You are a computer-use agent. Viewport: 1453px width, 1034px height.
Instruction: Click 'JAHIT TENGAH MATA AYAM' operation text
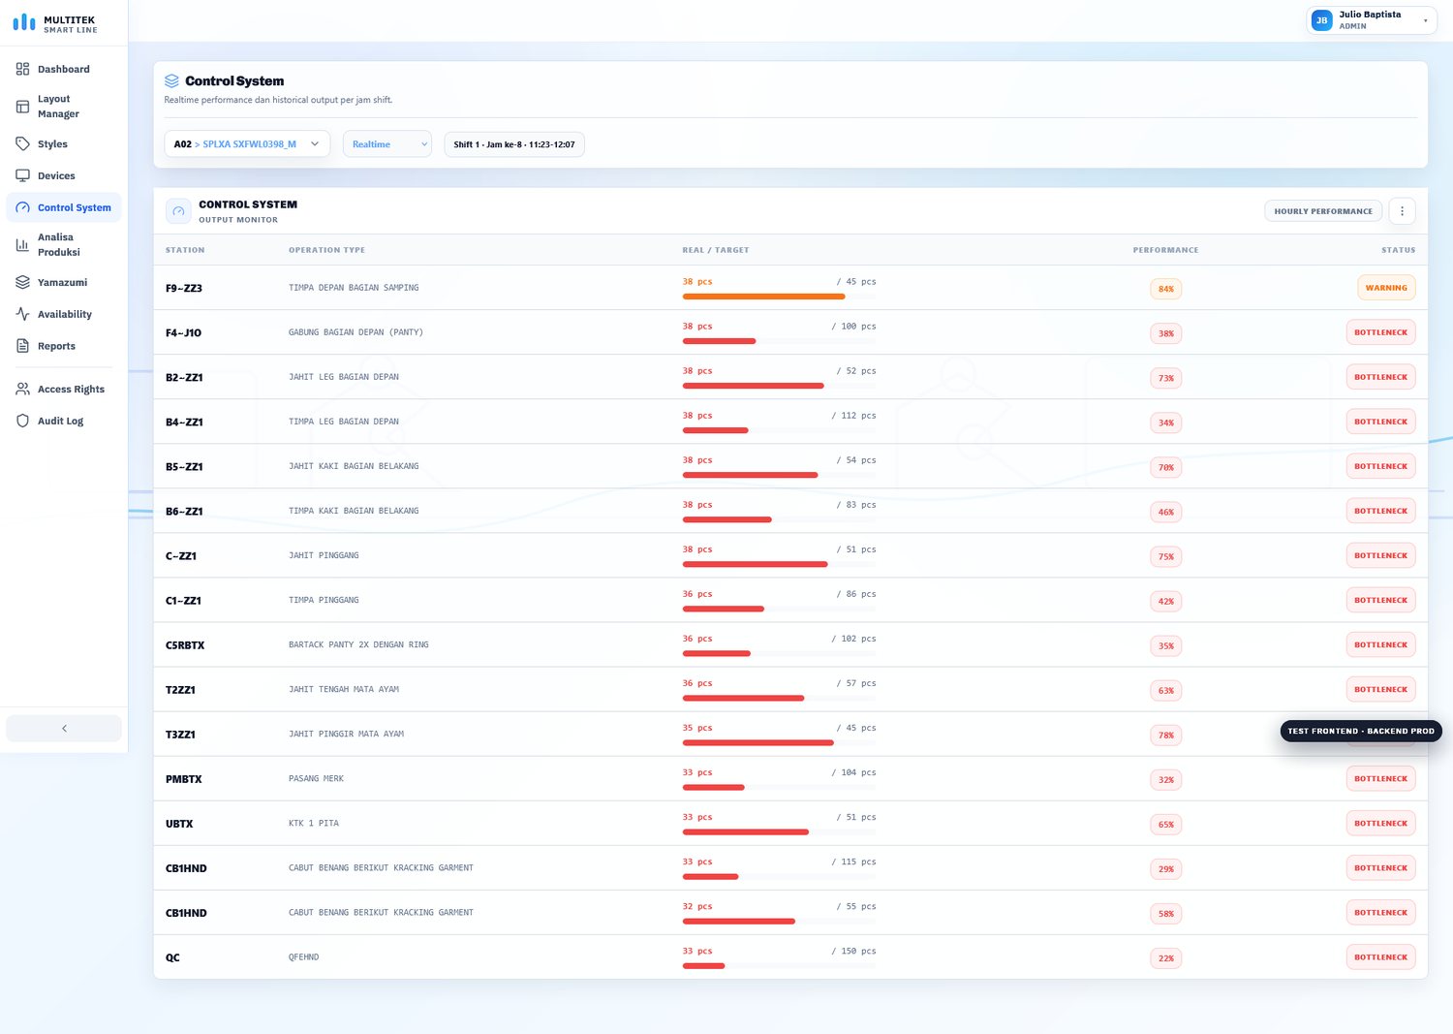[x=344, y=689]
